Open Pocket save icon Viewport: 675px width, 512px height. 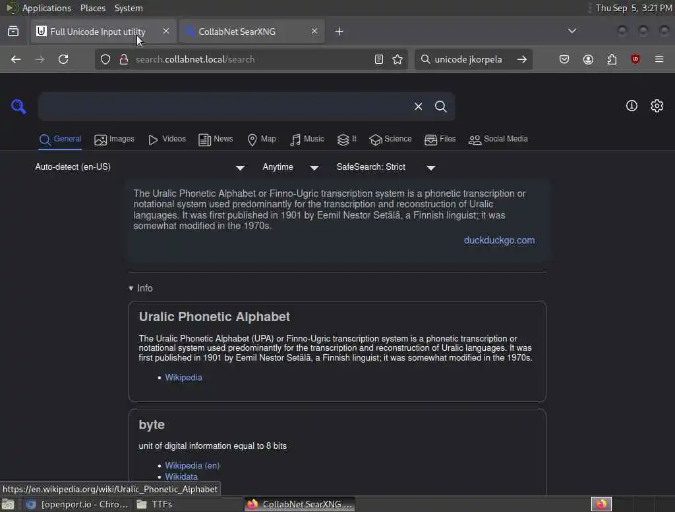(x=564, y=59)
